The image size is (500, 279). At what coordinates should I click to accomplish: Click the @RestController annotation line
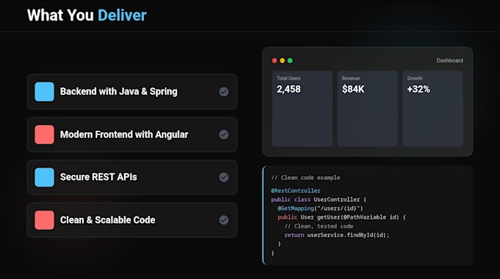tap(296, 190)
